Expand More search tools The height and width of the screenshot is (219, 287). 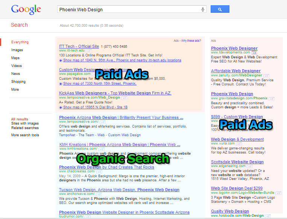coord(25,135)
